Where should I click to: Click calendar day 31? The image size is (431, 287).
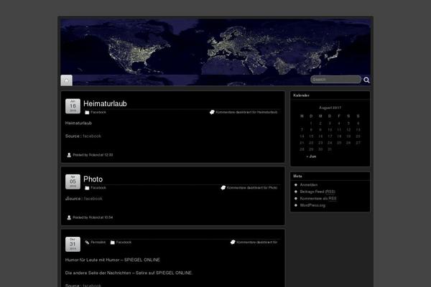(330, 149)
